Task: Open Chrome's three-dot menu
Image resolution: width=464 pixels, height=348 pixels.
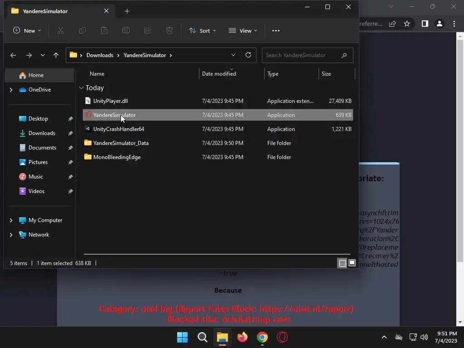Action: click(454, 24)
